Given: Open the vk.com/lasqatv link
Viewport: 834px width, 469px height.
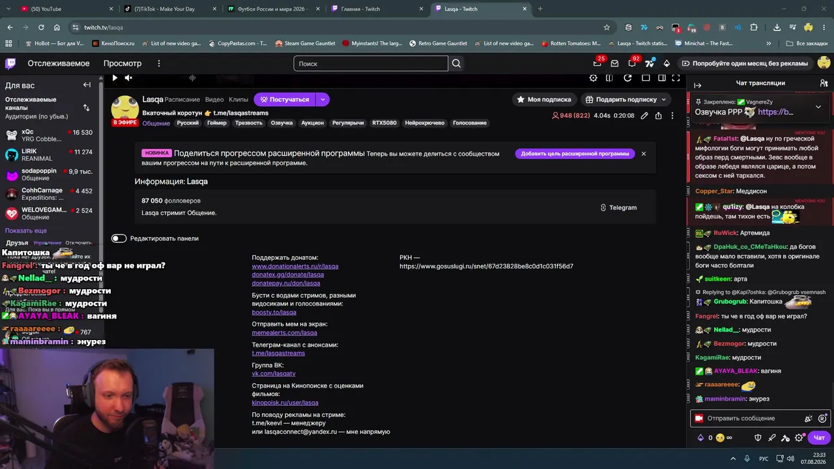Looking at the screenshot, I should [x=274, y=373].
